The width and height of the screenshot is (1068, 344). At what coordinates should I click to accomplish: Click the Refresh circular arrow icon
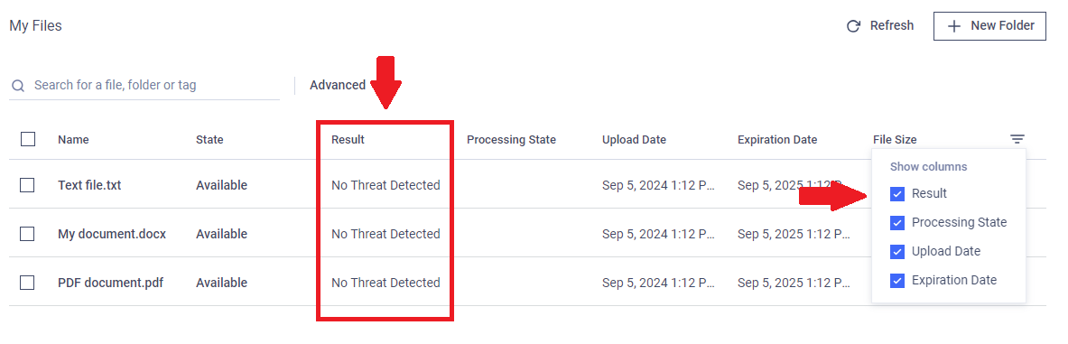853,26
